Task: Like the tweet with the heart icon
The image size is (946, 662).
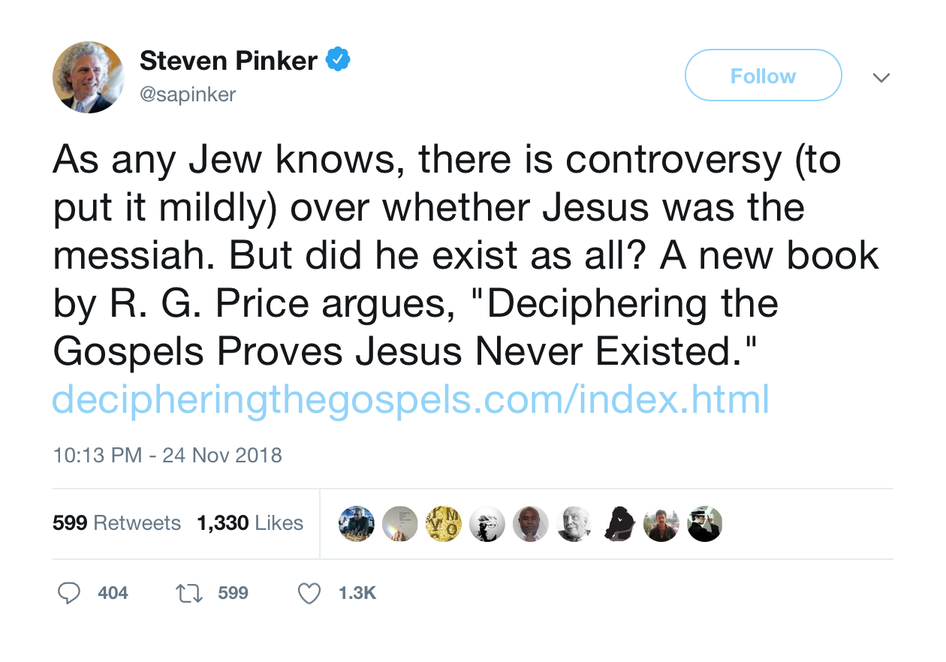Action: 309,593
